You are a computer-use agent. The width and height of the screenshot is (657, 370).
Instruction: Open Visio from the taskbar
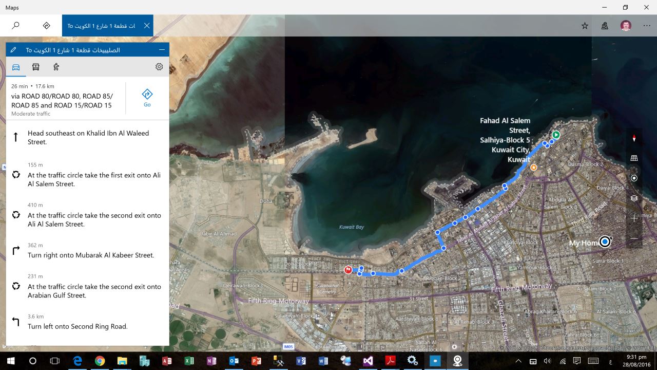(301, 361)
